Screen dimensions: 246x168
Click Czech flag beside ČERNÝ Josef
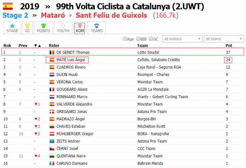[x=52, y=149]
